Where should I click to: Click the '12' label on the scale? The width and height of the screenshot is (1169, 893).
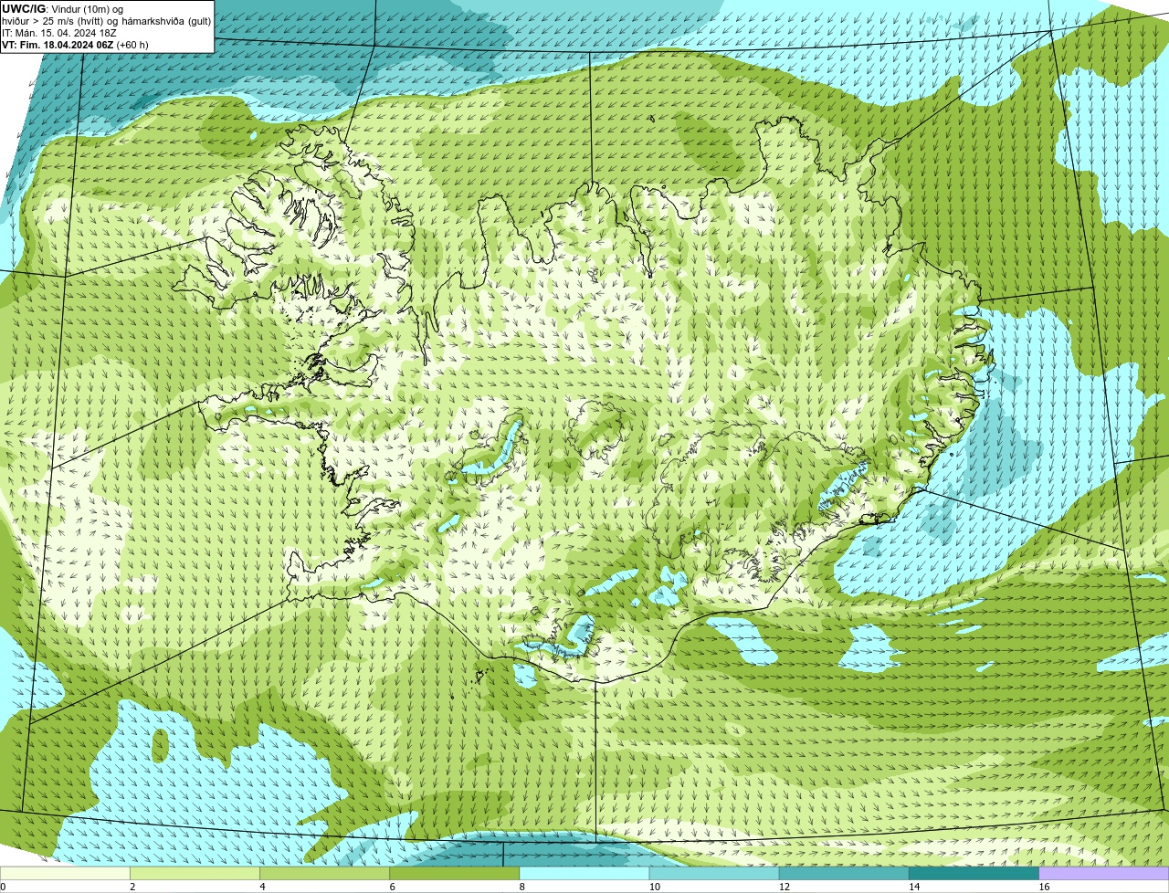(x=785, y=887)
